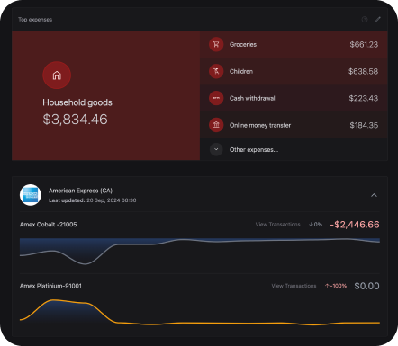Click the Cash withdrawal icon
This screenshot has width=398, height=346.
(x=216, y=98)
